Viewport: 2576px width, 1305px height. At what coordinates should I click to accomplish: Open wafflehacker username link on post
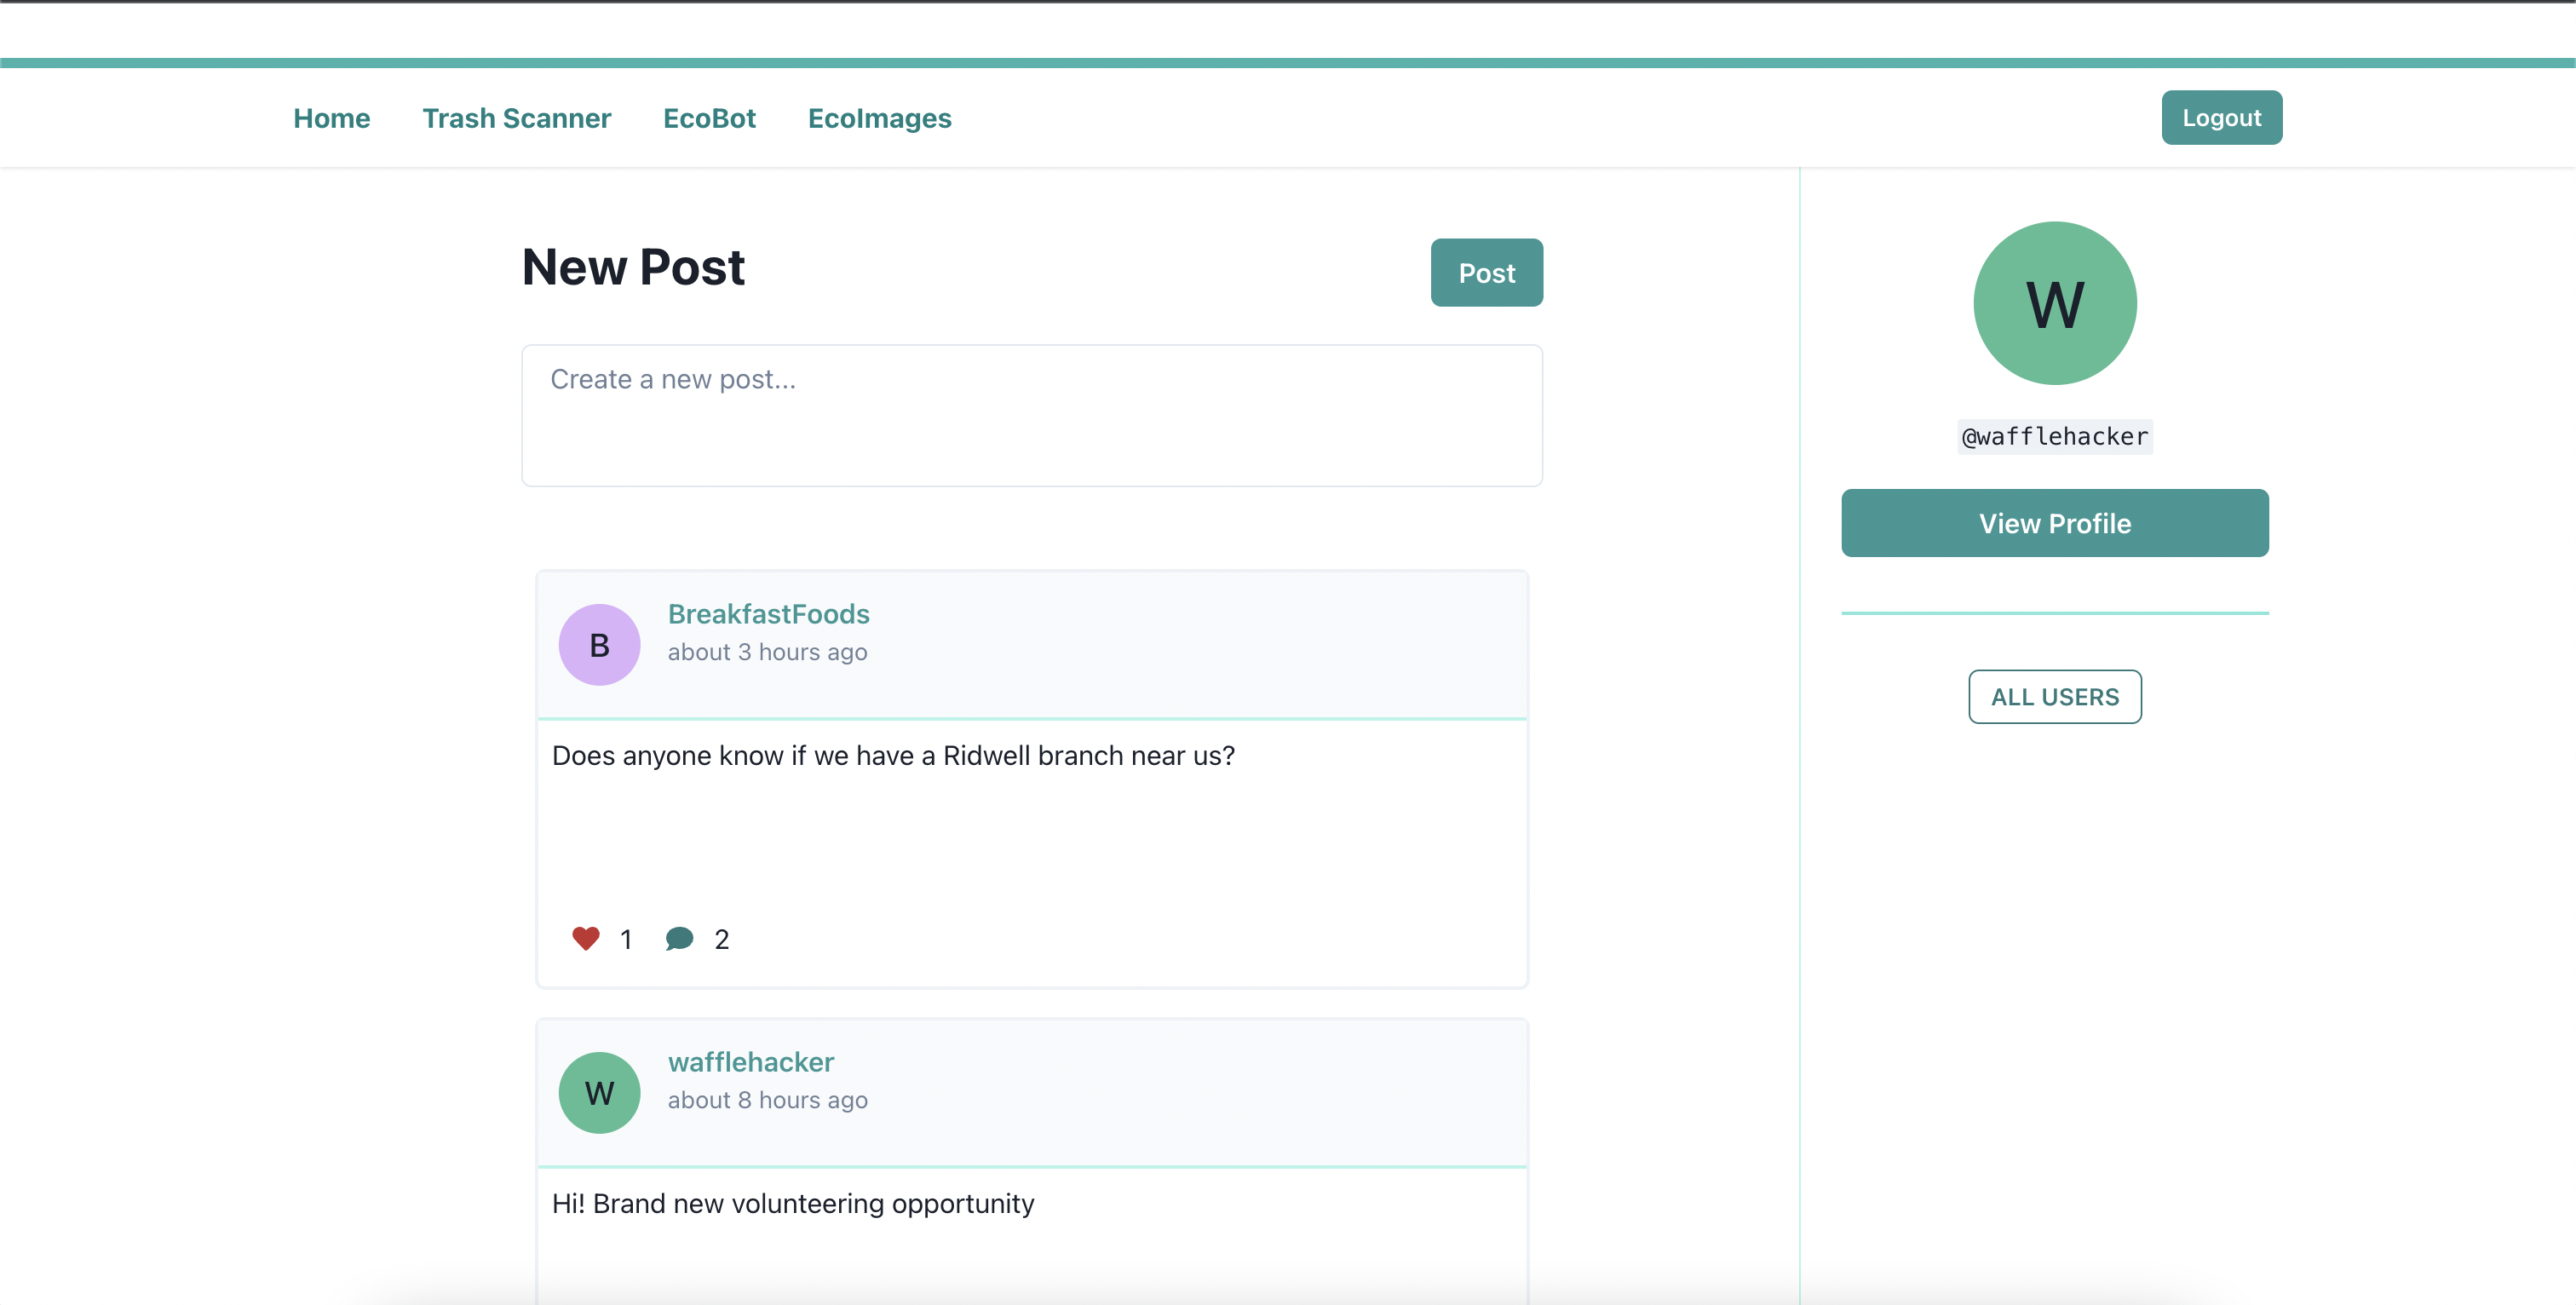[750, 1062]
